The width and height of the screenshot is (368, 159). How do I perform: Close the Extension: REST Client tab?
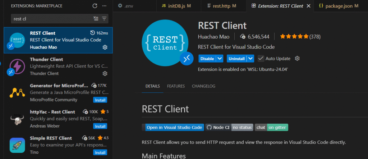click(x=309, y=6)
